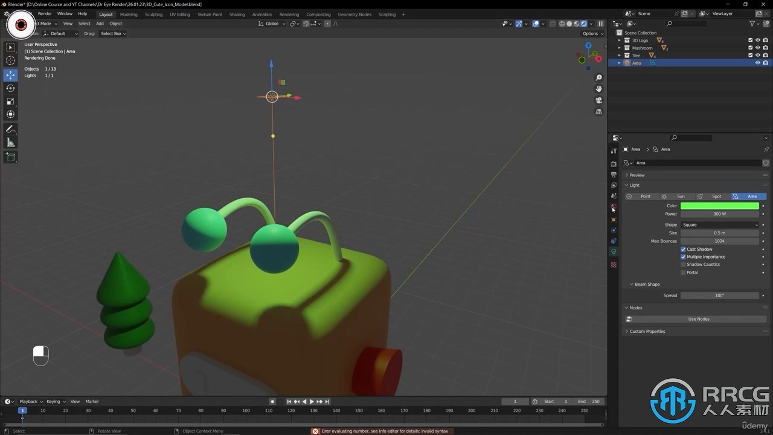The height and width of the screenshot is (435, 773).
Task: Select the Scale tool
Action: point(10,101)
